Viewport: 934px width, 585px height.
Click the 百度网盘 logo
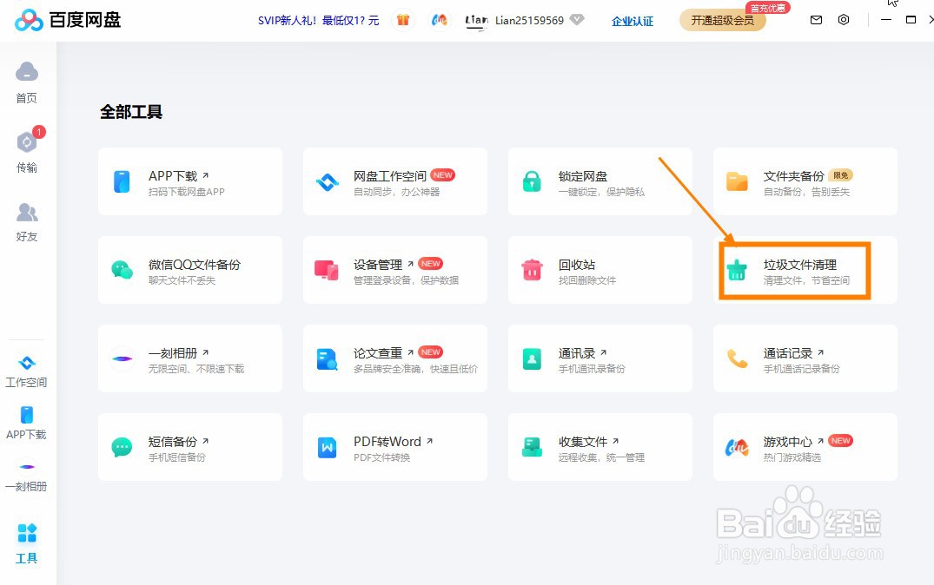[68, 20]
